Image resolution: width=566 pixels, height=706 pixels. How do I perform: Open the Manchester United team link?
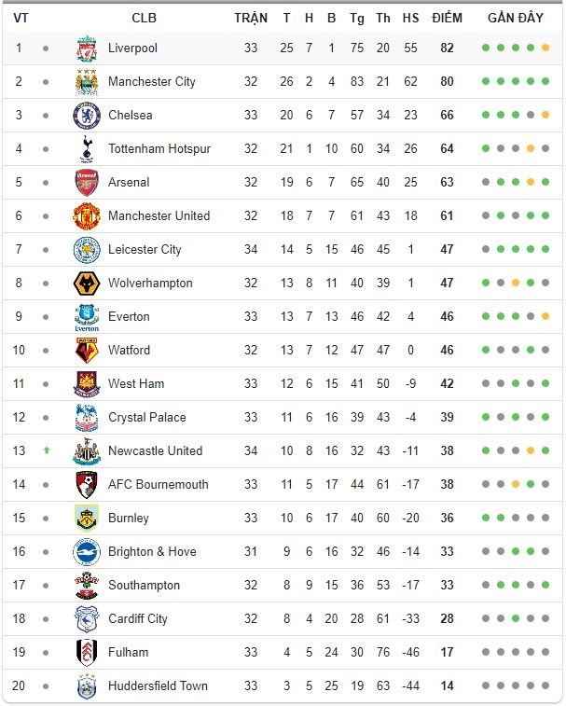159,216
